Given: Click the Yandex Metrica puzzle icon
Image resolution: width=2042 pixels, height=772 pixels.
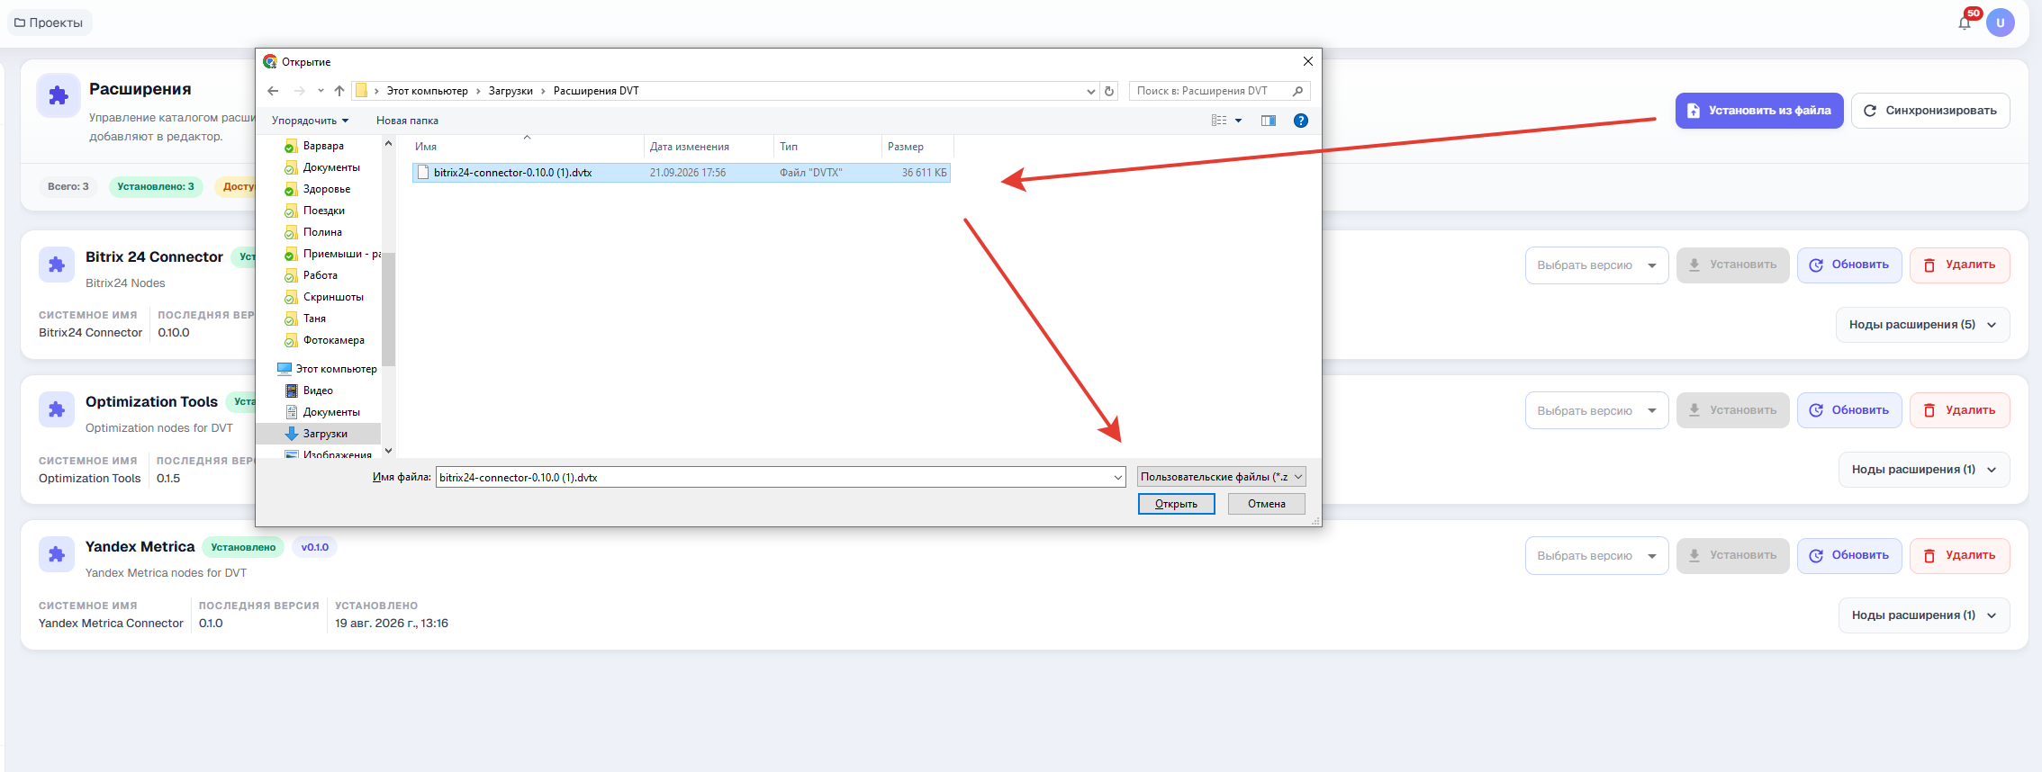Looking at the screenshot, I should click(57, 554).
